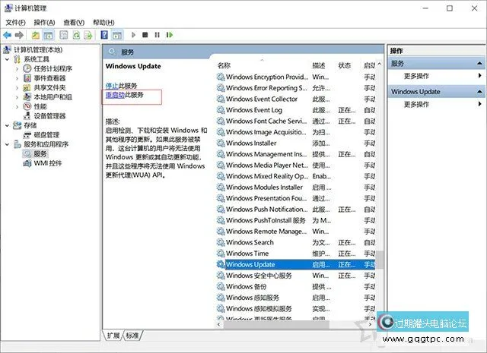Select 服务 node in the tree

[40, 153]
